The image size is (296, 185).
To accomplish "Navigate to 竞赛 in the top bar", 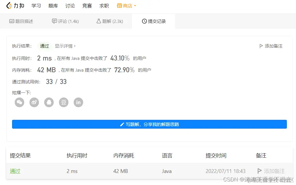I will point(87,6).
